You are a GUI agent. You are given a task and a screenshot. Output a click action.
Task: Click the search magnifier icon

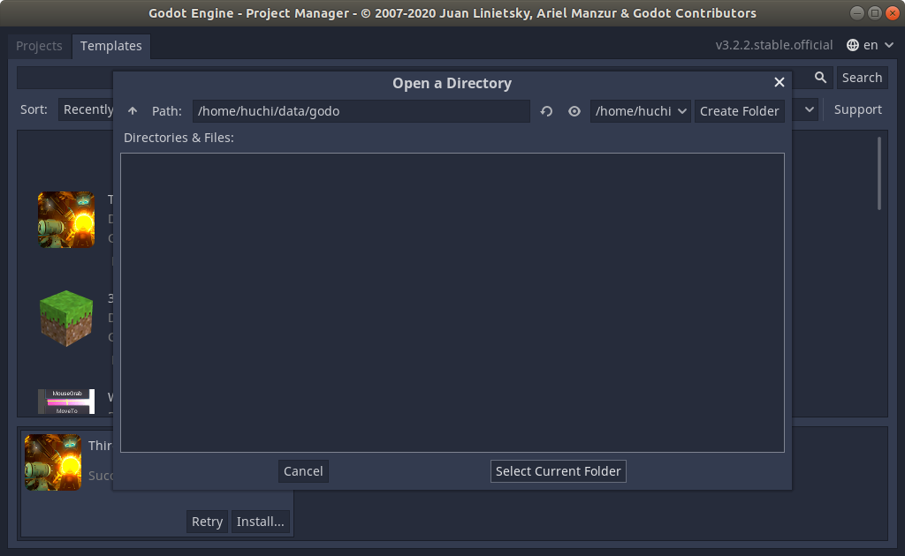(820, 77)
